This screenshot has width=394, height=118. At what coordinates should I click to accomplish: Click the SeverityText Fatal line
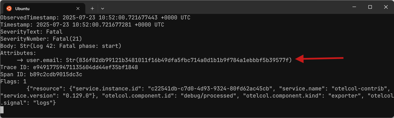click(x=31, y=32)
